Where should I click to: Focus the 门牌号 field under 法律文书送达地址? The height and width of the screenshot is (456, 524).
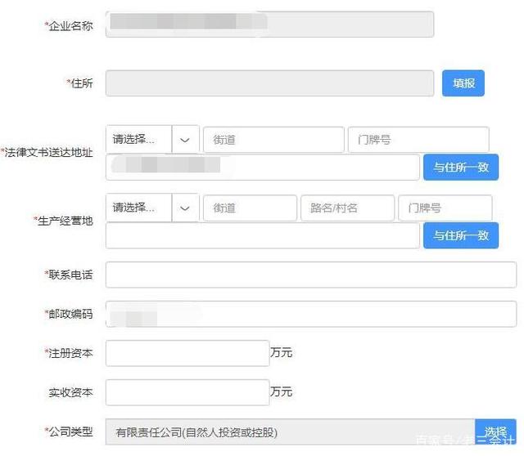click(x=418, y=140)
